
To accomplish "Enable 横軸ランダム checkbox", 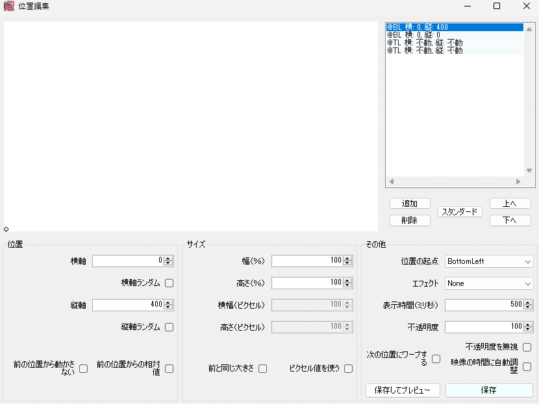I will tap(169, 283).
